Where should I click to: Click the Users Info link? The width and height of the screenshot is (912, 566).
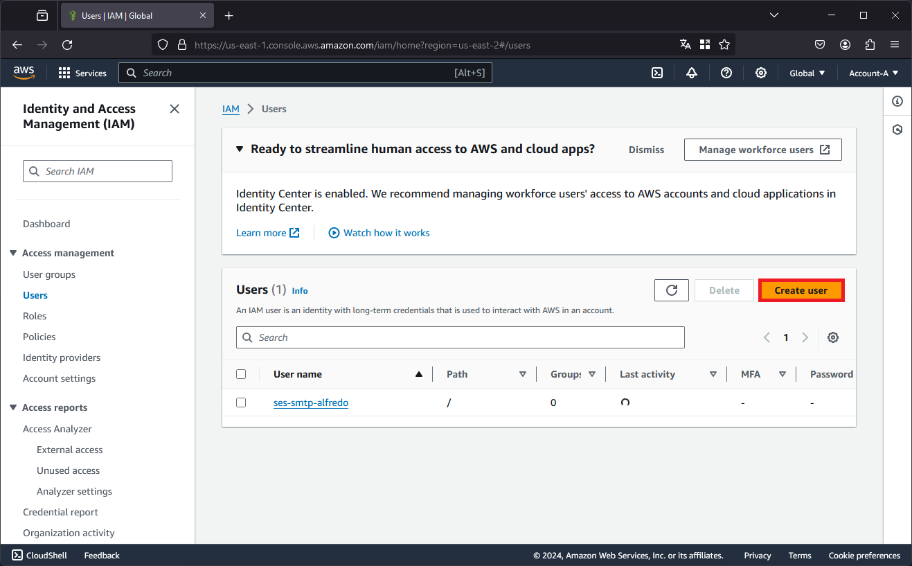[x=300, y=291]
